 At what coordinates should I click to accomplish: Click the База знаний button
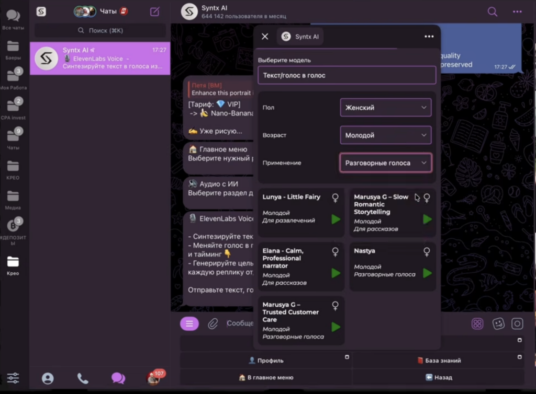pyautogui.click(x=439, y=361)
